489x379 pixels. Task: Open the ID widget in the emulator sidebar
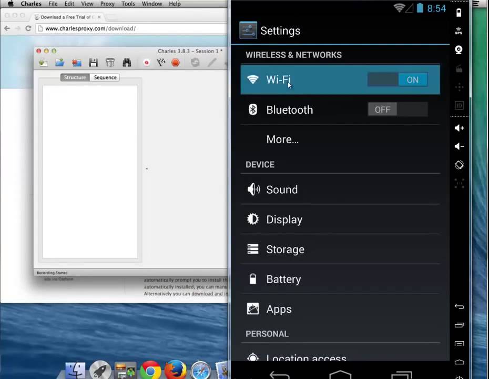pyautogui.click(x=459, y=105)
